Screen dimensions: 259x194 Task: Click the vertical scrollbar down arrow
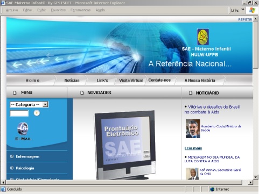coord(256,177)
